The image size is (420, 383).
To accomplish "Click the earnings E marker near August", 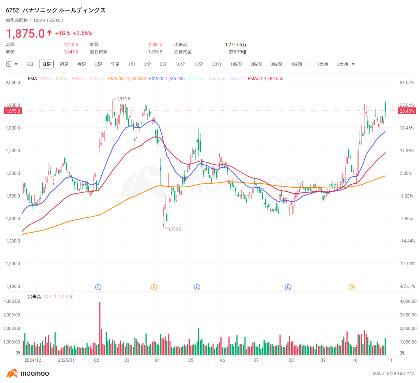I will click(x=288, y=287).
